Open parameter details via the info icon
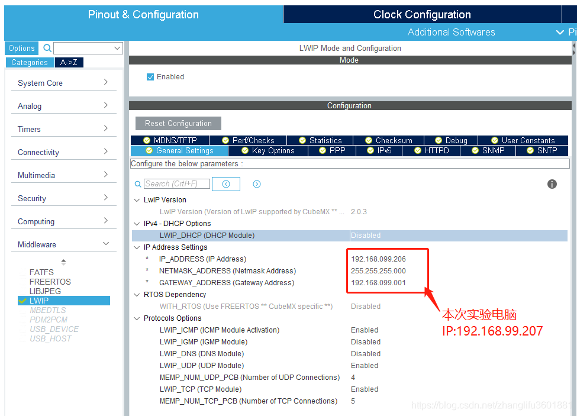 click(x=552, y=184)
